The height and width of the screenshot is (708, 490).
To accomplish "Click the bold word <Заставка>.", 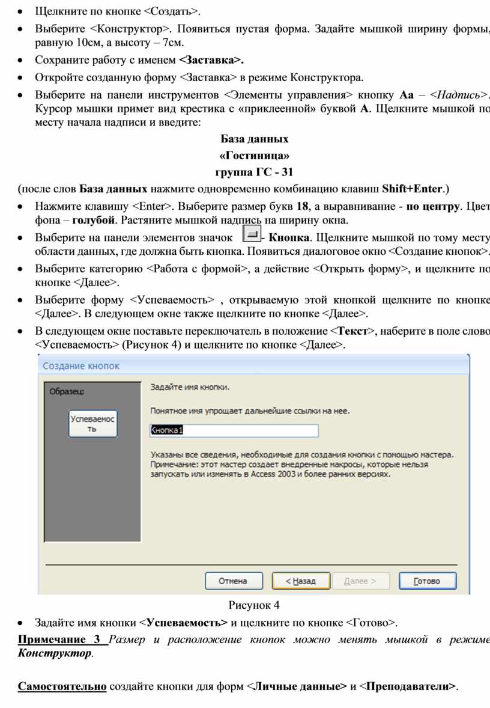I will [x=211, y=60].
